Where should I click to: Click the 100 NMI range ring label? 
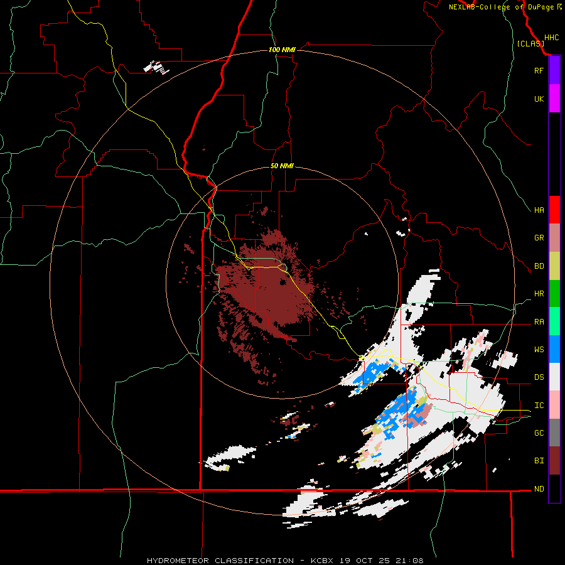282,50
